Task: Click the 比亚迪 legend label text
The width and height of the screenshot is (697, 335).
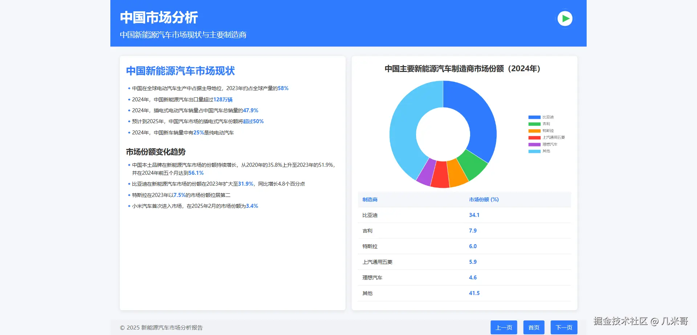Action: click(x=548, y=117)
